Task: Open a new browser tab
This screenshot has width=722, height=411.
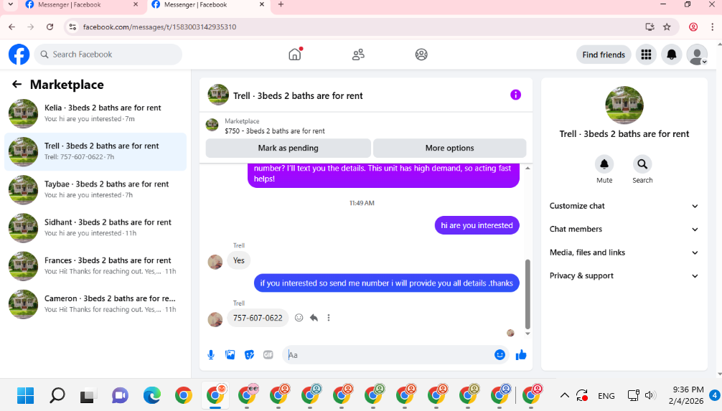Action: [281, 4]
